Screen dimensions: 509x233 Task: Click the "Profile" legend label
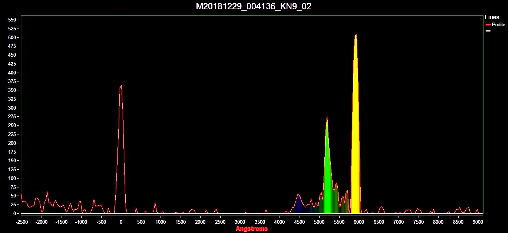498,24
